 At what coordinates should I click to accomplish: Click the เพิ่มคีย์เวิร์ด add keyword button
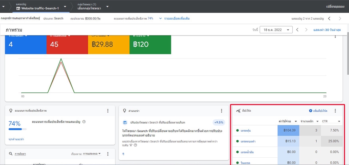tap(318, 111)
